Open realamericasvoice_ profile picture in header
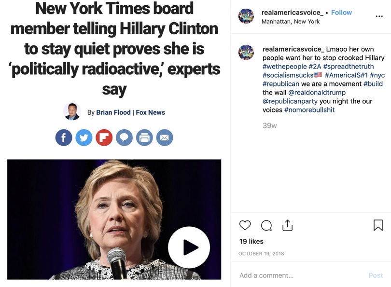391x287 pixels. (x=246, y=16)
